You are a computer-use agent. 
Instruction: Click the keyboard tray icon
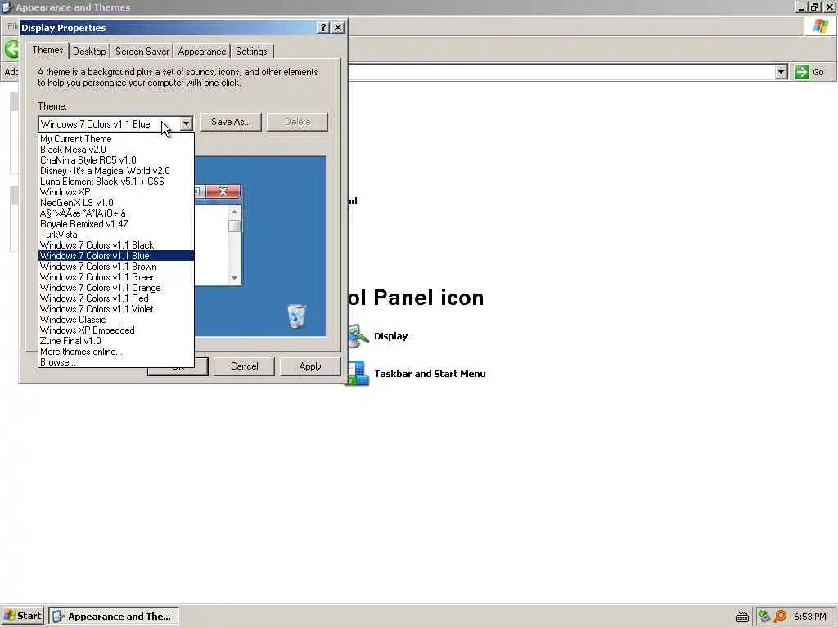[741, 617]
